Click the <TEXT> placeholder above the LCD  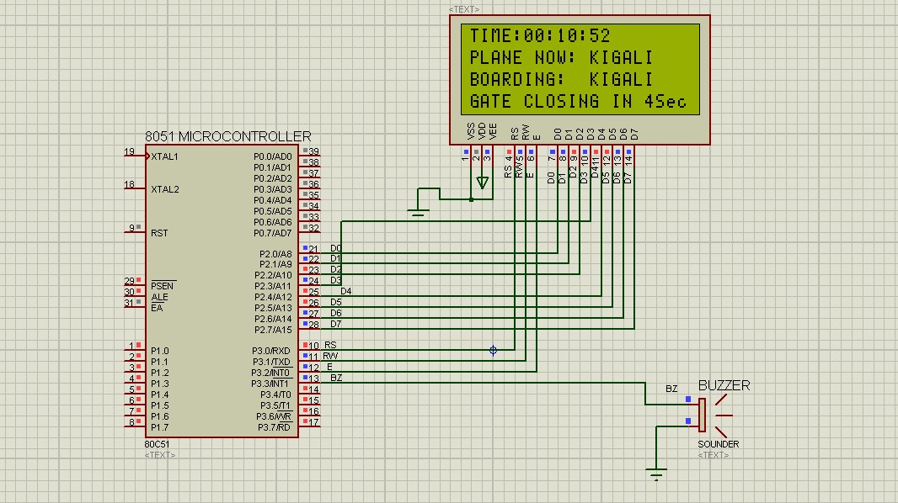[463, 8]
